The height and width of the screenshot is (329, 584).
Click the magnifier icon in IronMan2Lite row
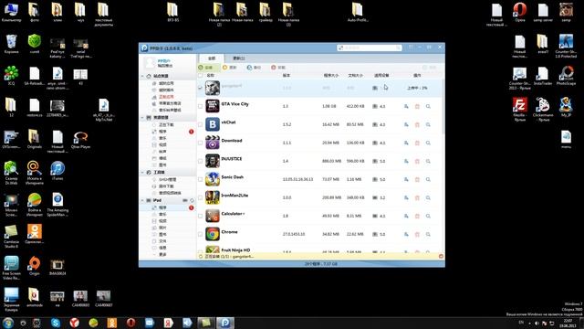[428, 197]
